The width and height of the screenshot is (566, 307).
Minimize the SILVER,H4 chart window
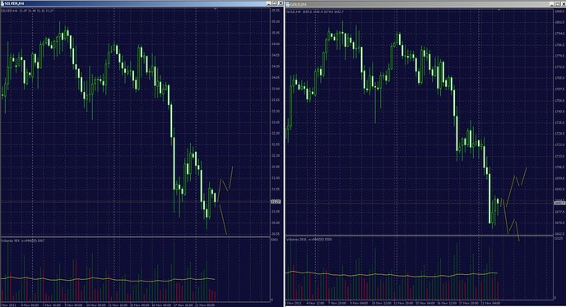268,3
